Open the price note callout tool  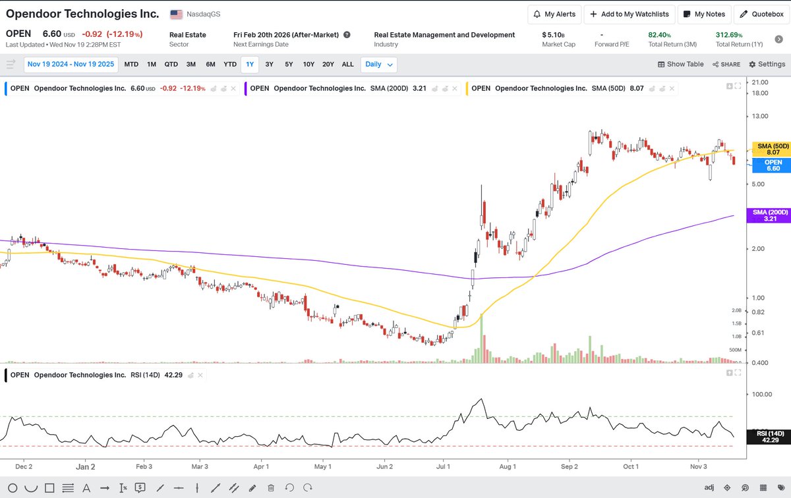pos(140,487)
